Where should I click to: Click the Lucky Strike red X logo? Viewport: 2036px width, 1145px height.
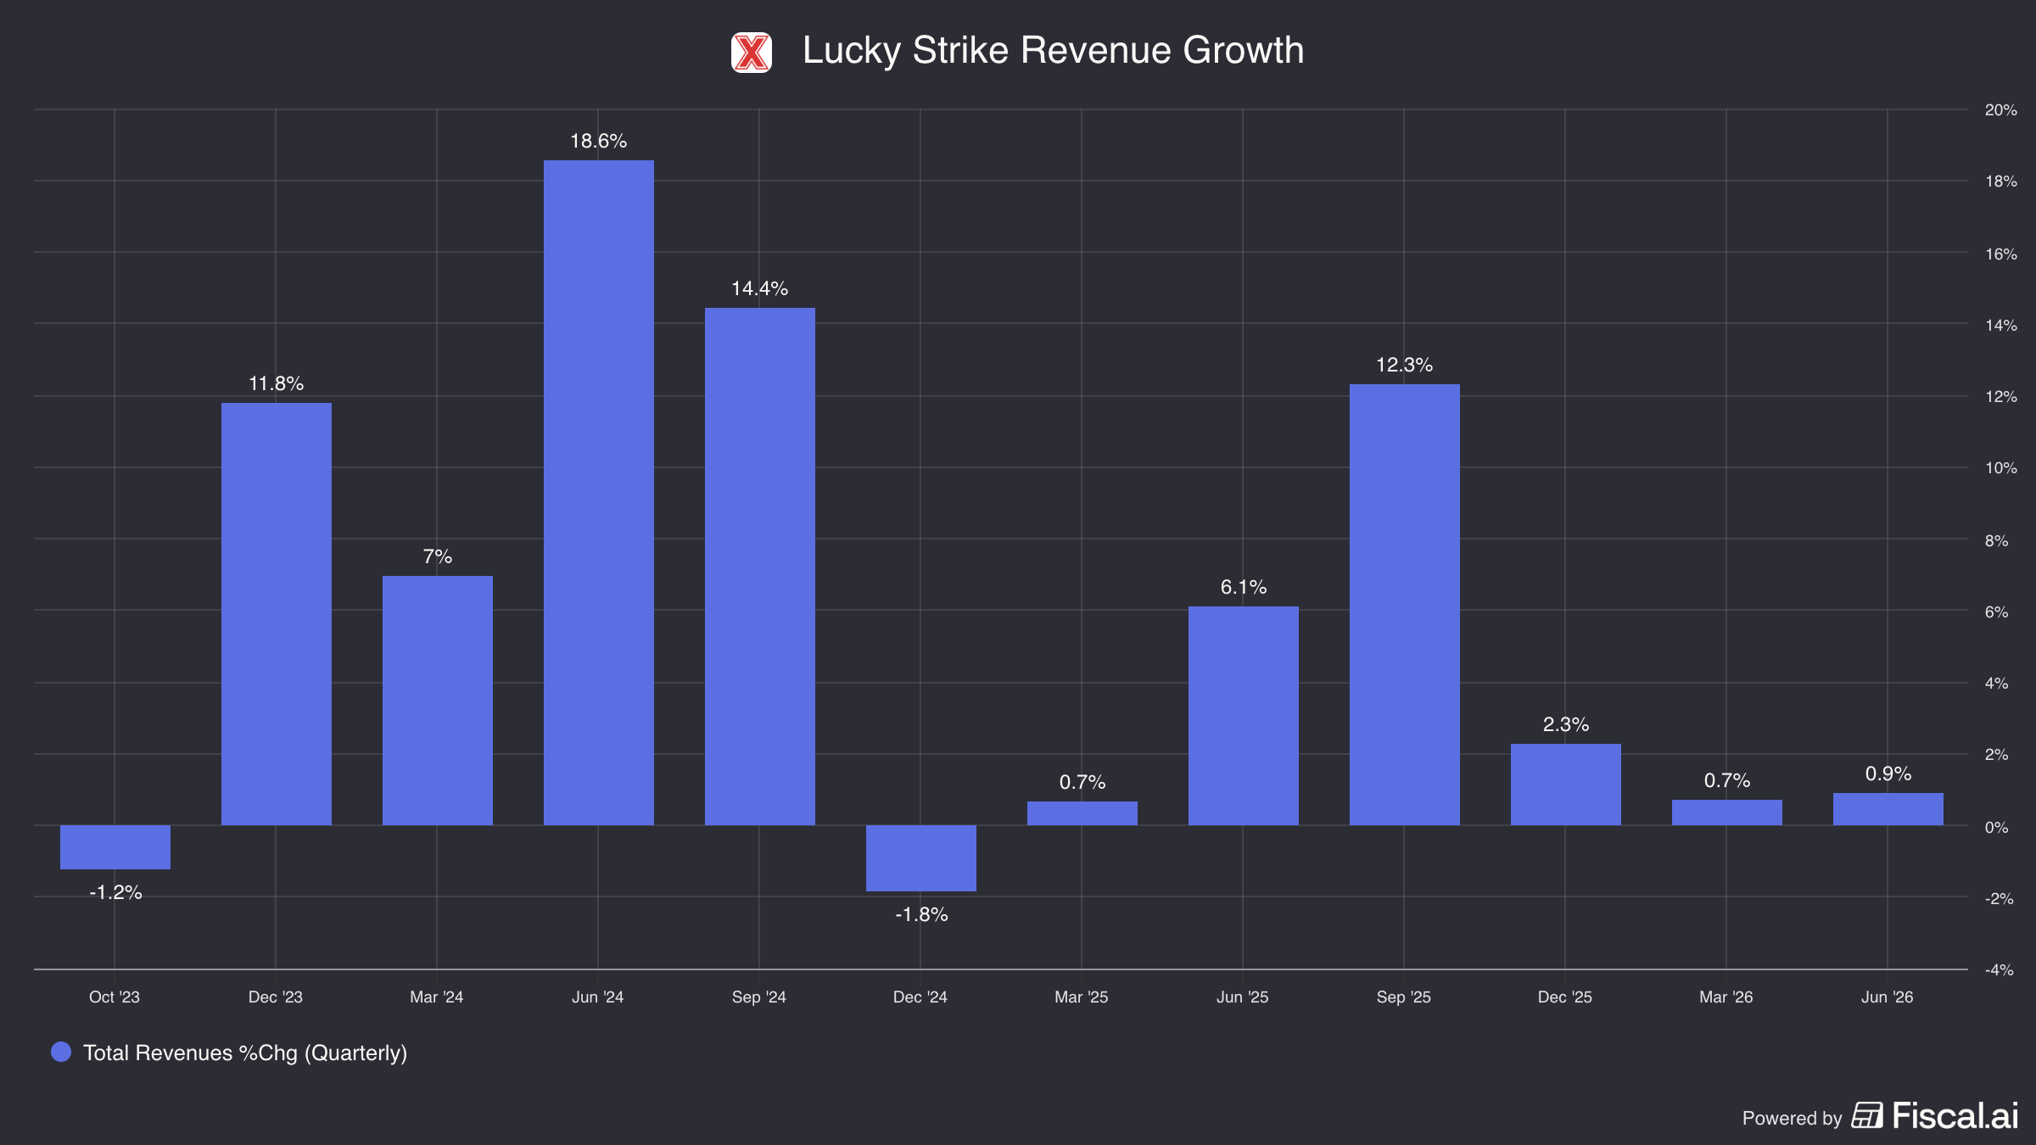click(x=752, y=53)
